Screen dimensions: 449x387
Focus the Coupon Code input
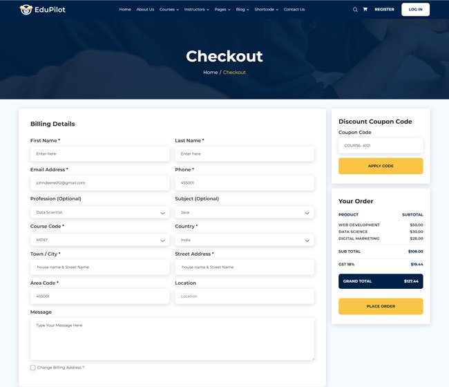(381, 146)
